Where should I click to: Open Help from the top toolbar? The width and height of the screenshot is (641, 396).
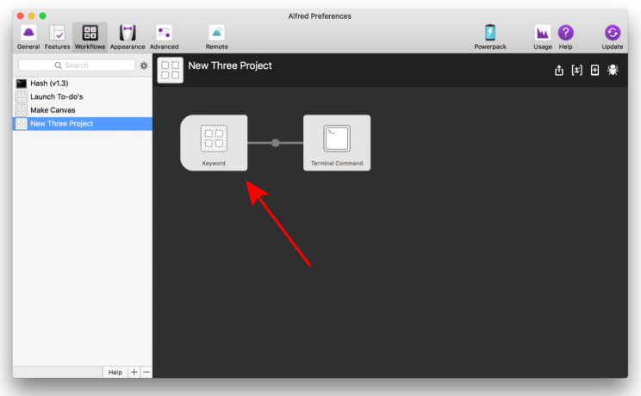tap(565, 36)
